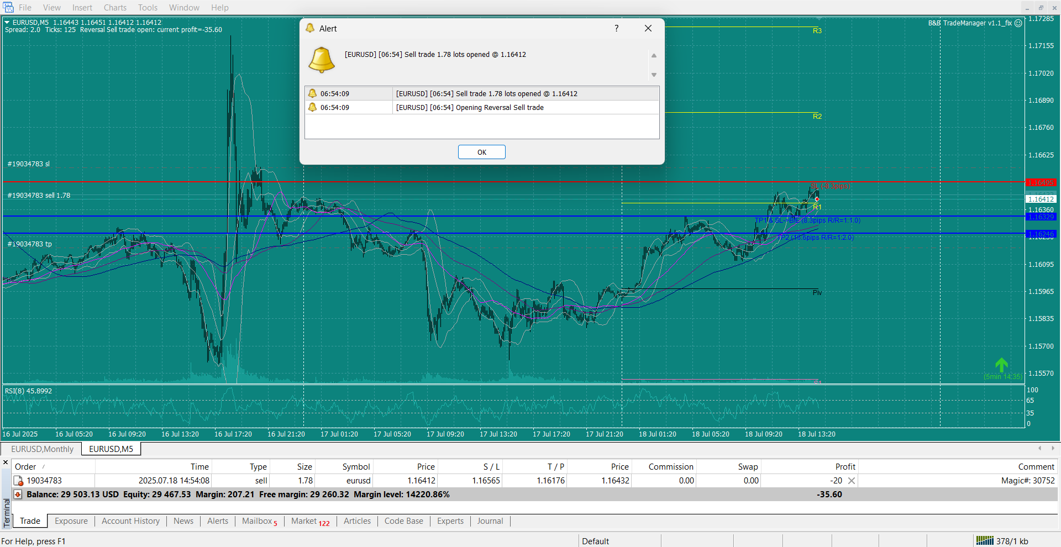Click the close X on order 19034783 profit
The height and width of the screenshot is (547, 1061).
click(x=852, y=481)
